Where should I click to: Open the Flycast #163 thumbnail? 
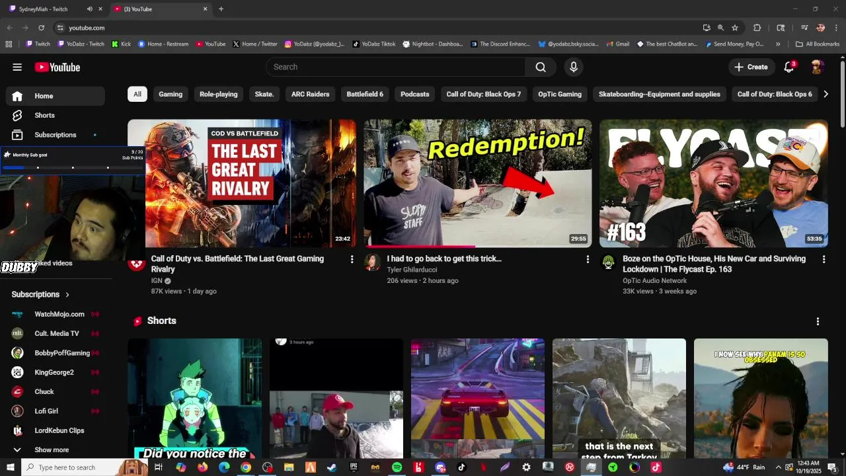(x=714, y=183)
